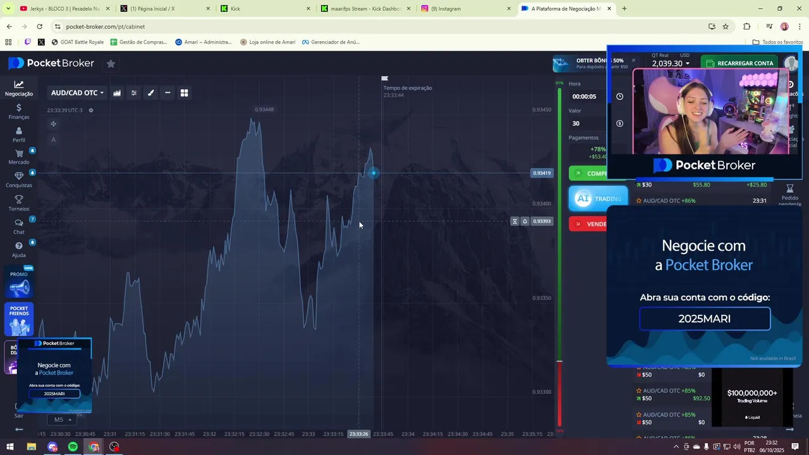Open the Chrome tab search dropdown
Image resolution: width=809 pixels, height=455 pixels.
coord(8,9)
